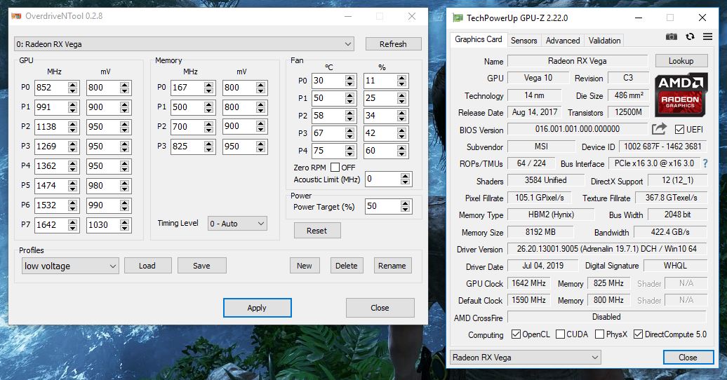This screenshot has height=380, width=727.
Task: Click Lookup button in GPU-Z
Action: pos(681,61)
